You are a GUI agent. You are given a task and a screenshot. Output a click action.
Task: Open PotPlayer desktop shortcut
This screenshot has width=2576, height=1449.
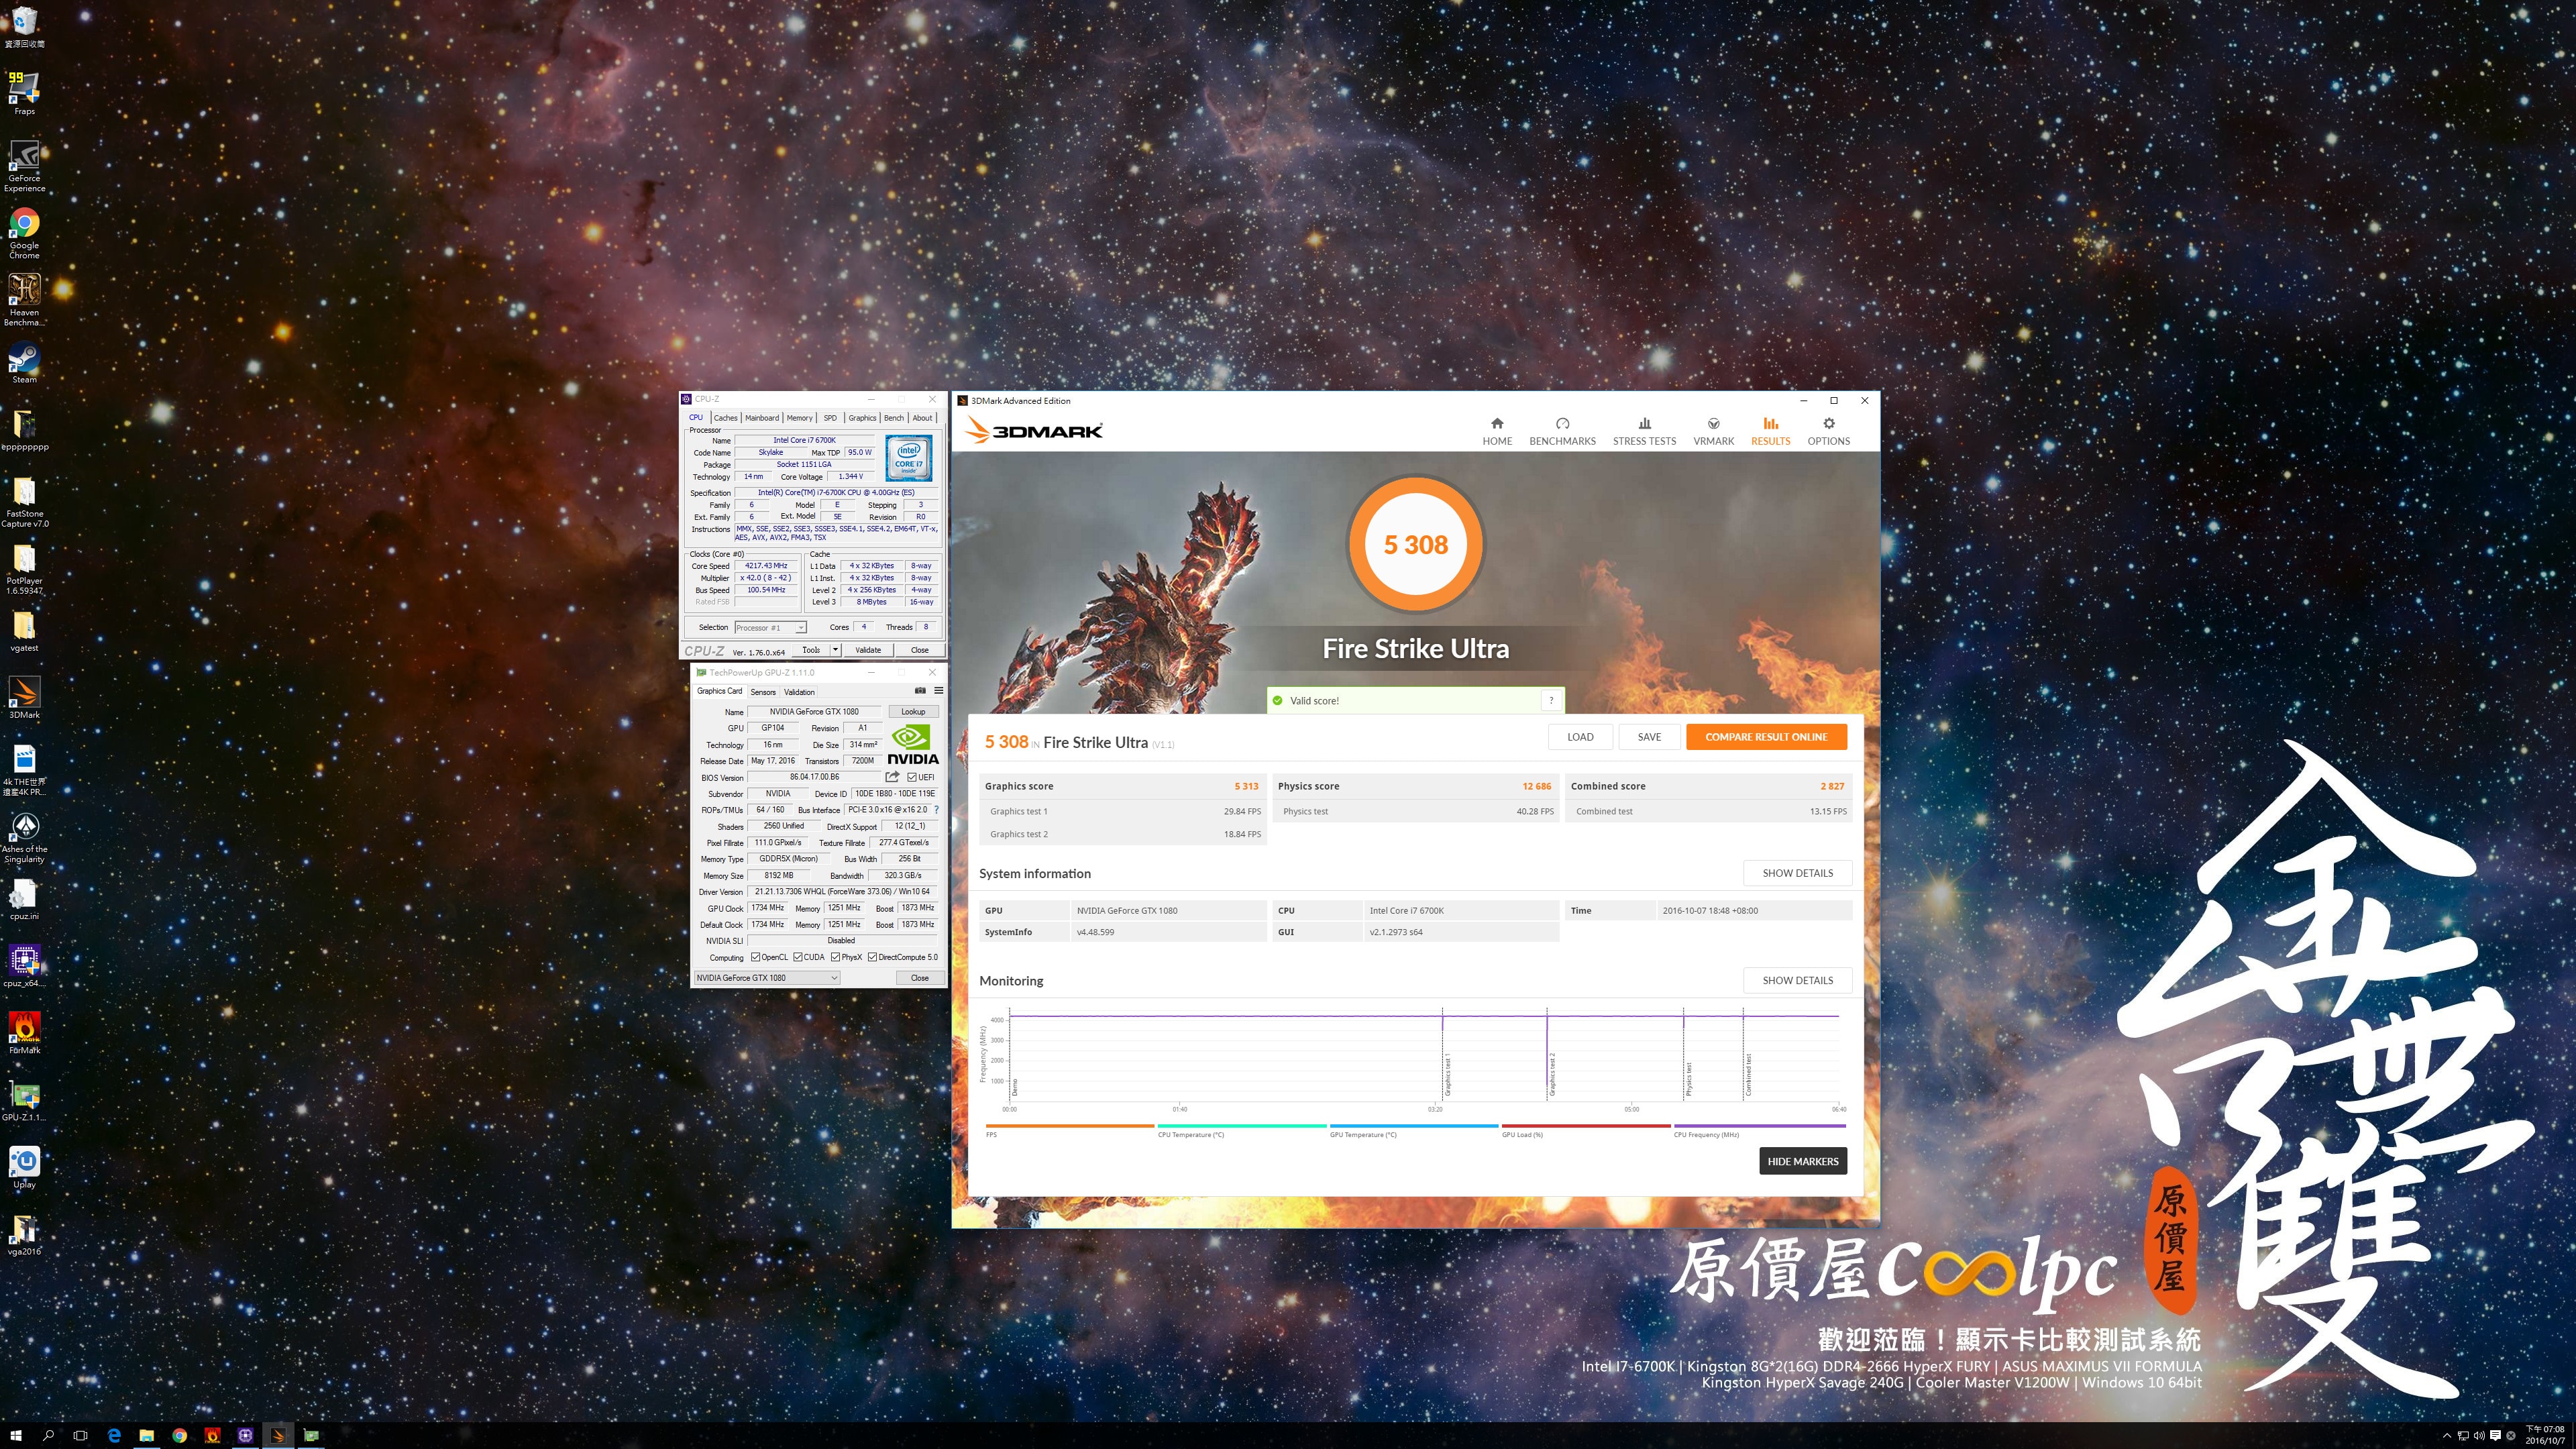tap(24, 569)
